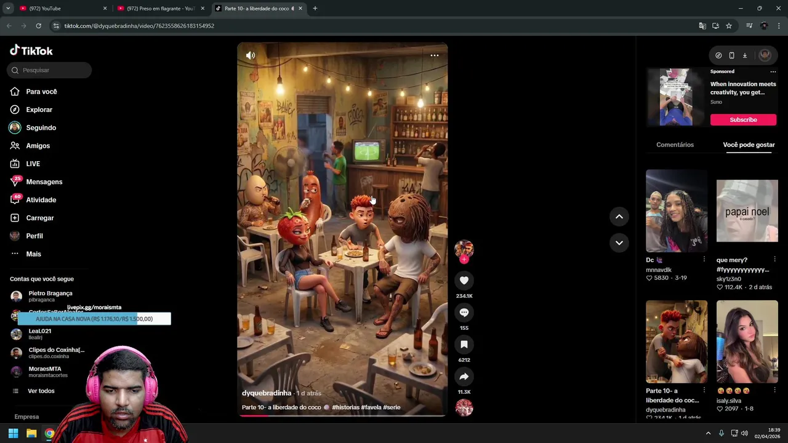The width and height of the screenshot is (788, 443).
Task: Like the video with heart icon
Action: (x=464, y=281)
